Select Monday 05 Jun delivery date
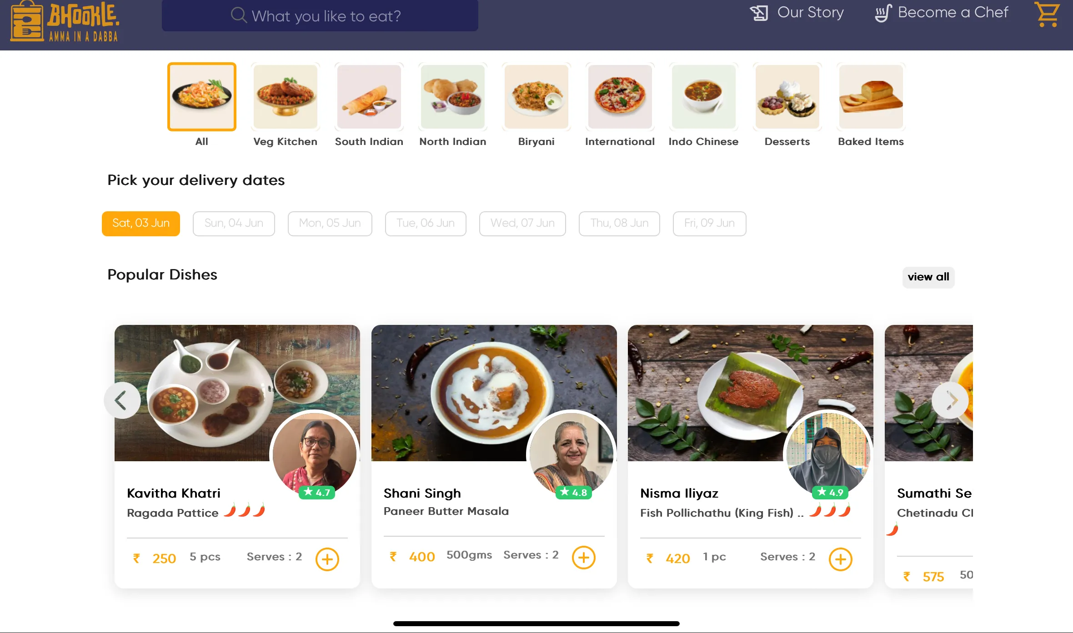This screenshot has width=1073, height=633. click(x=329, y=223)
